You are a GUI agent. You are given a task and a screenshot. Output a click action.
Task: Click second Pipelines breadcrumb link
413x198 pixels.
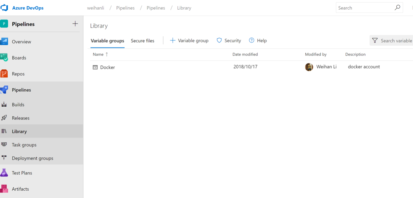point(156,8)
